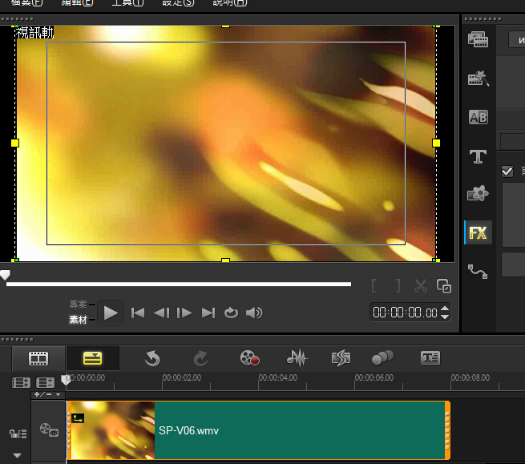Image resolution: width=525 pixels, height=464 pixels.
Task: Click the right-middle yellow handle in preview
Action: (436, 143)
